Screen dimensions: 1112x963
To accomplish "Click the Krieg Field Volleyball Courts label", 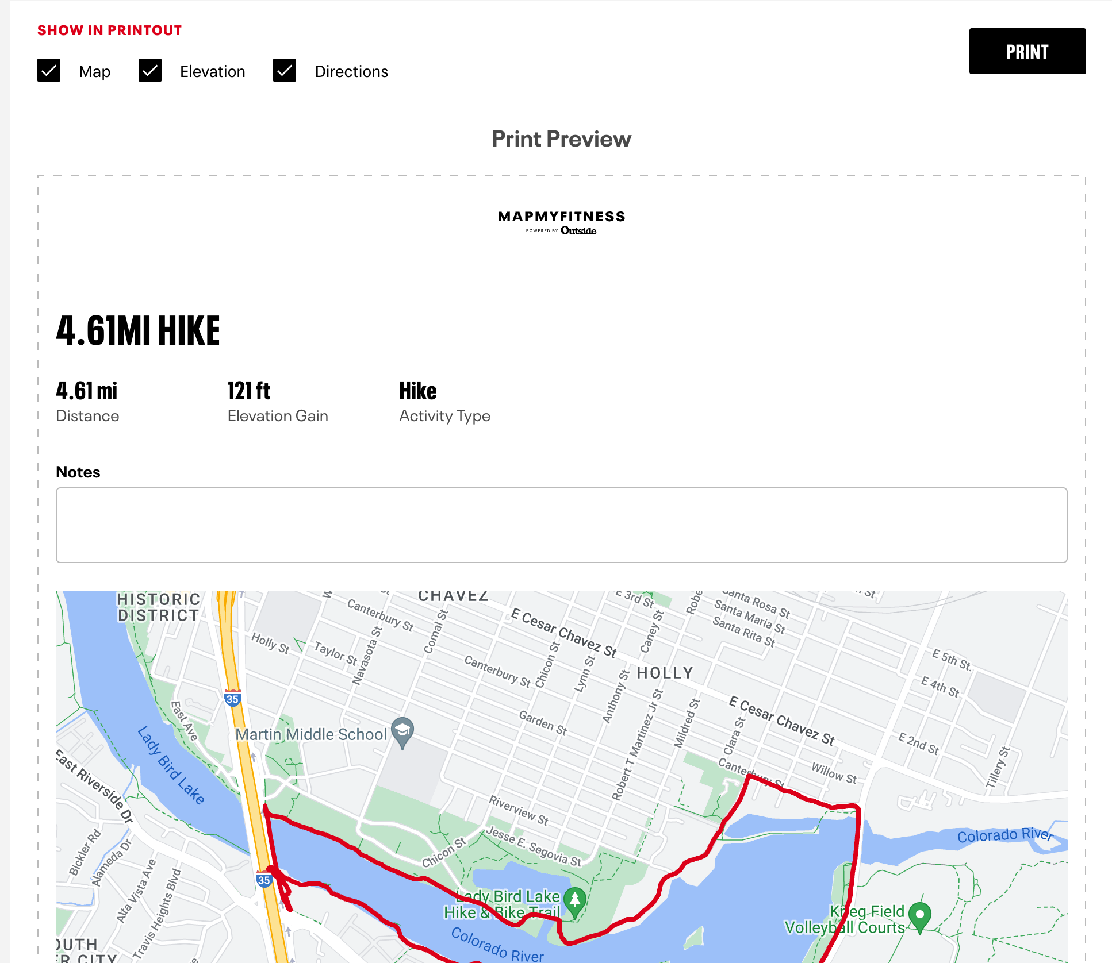I will tap(845, 919).
